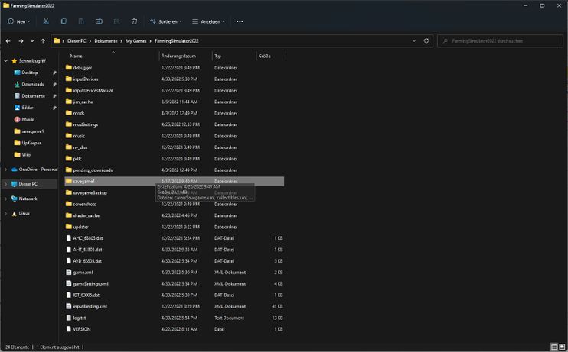The image size is (568, 352).
Task: Open Downloads in the navigation pane
Action: click(x=33, y=84)
